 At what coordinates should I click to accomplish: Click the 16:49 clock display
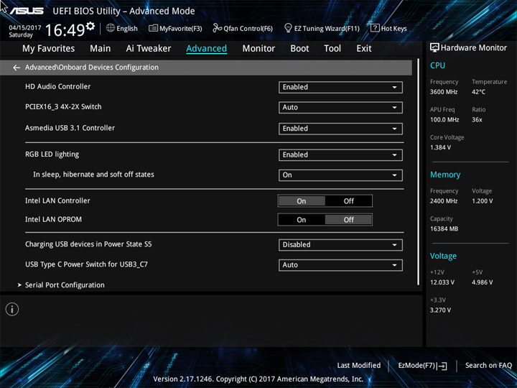pos(65,30)
